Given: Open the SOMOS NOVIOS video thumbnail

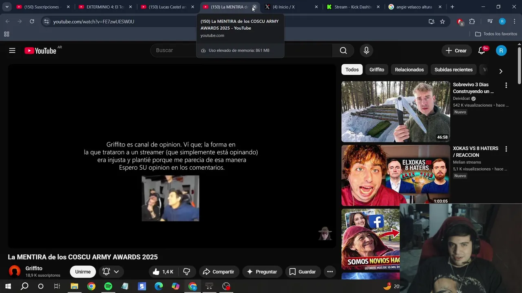Looking at the screenshot, I should tap(370, 239).
